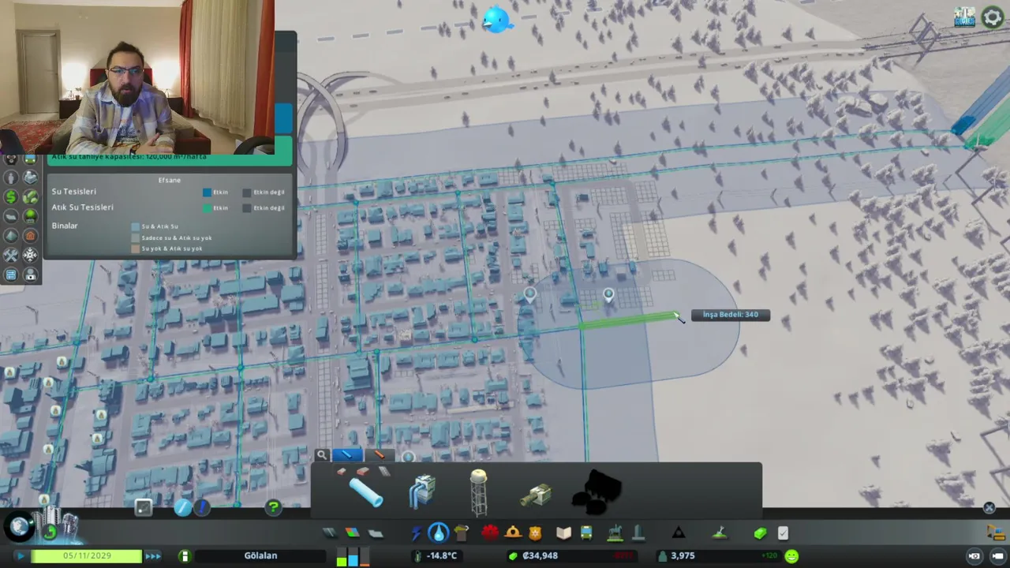Close the build panel with X
This screenshot has height=568, width=1010.
[x=989, y=508]
